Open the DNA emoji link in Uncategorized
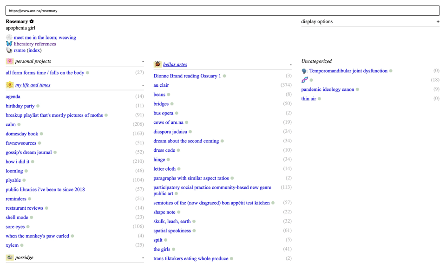Image resolution: width=446 pixels, height=263 pixels. 305,80
